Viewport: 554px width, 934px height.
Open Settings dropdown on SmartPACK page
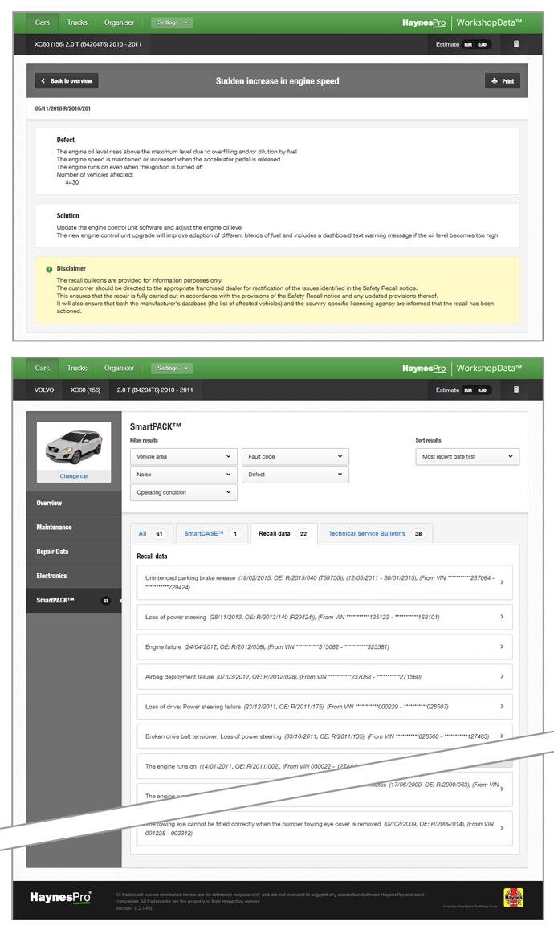[x=172, y=368]
